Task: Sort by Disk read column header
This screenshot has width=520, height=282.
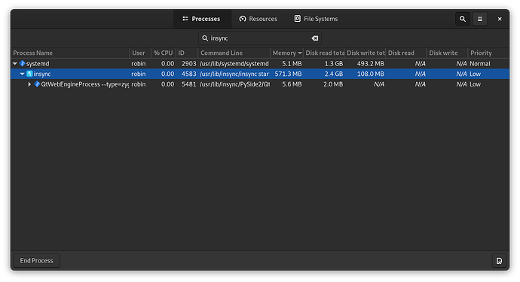Action: [x=406, y=53]
